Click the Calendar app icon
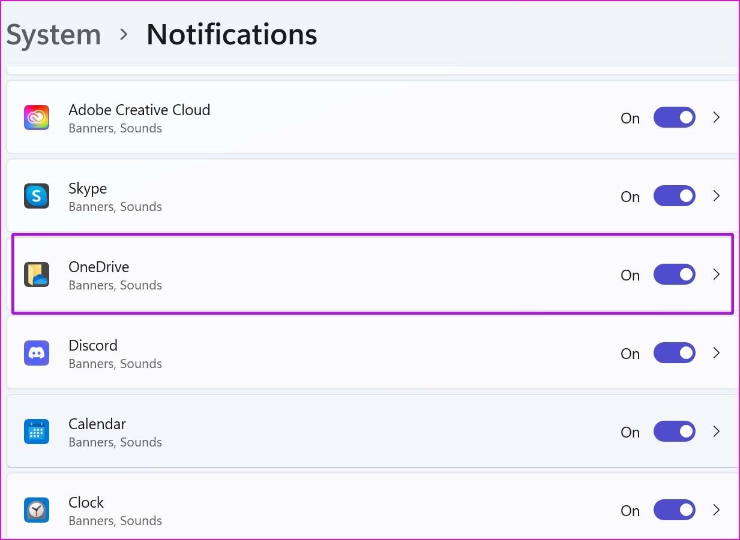This screenshot has height=540, width=740. pyautogui.click(x=37, y=432)
